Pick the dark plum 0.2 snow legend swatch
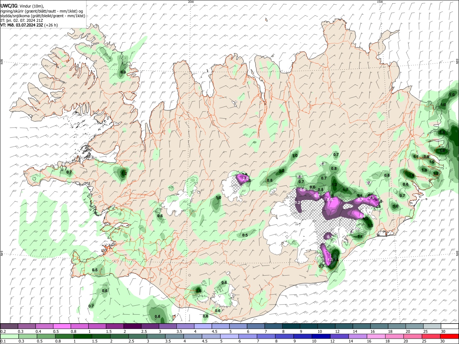This screenshot has height=344, width=459. tap(9, 326)
